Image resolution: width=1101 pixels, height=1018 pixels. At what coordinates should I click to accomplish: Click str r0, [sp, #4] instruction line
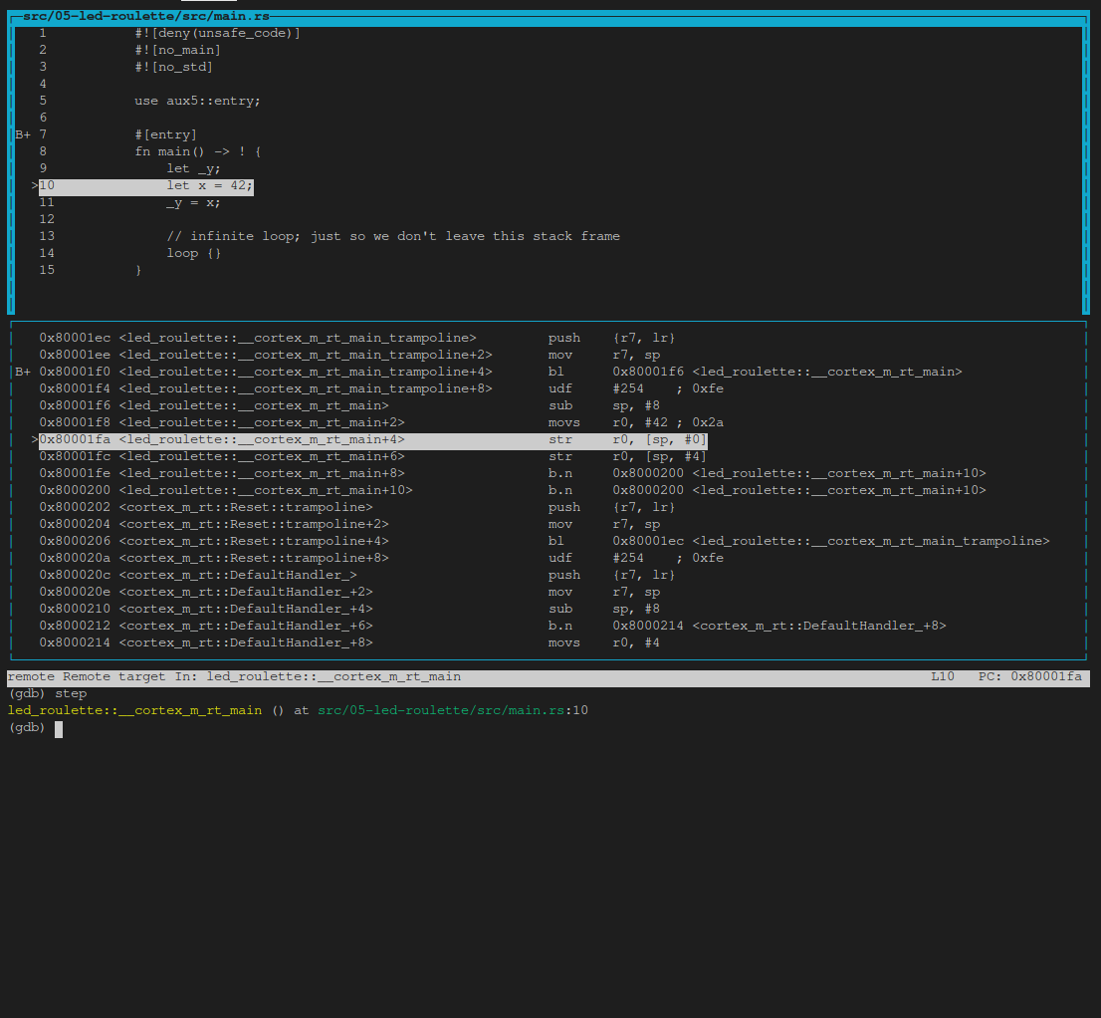[x=373, y=456]
